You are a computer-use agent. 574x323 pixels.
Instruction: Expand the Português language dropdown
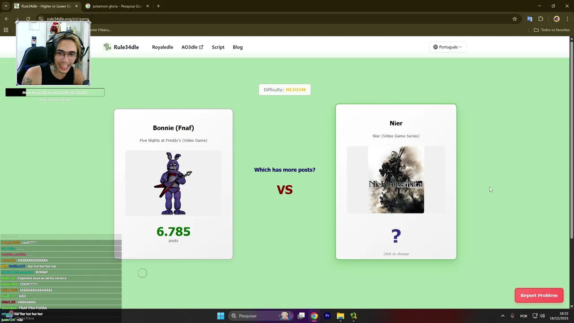click(448, 47)
